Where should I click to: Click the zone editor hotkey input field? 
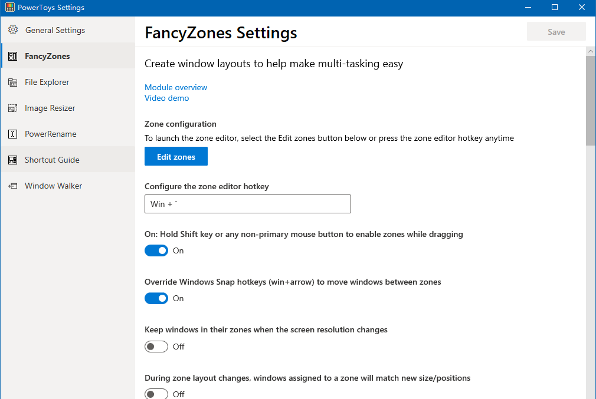(x=248, y=204)
